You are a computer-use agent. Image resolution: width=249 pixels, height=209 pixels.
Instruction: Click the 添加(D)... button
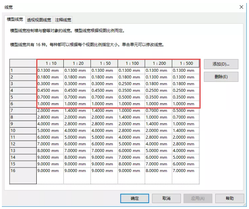[221, 64]
